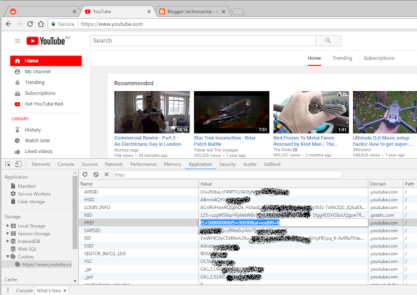Open the Commercial Rewire video thumbnail
This screenshot has width=417, height=295.
pyautogui.click(x=152, y=112)
